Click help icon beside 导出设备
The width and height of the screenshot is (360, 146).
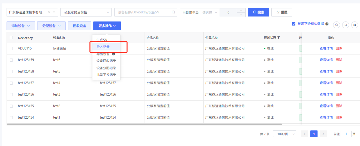[114, 54]
